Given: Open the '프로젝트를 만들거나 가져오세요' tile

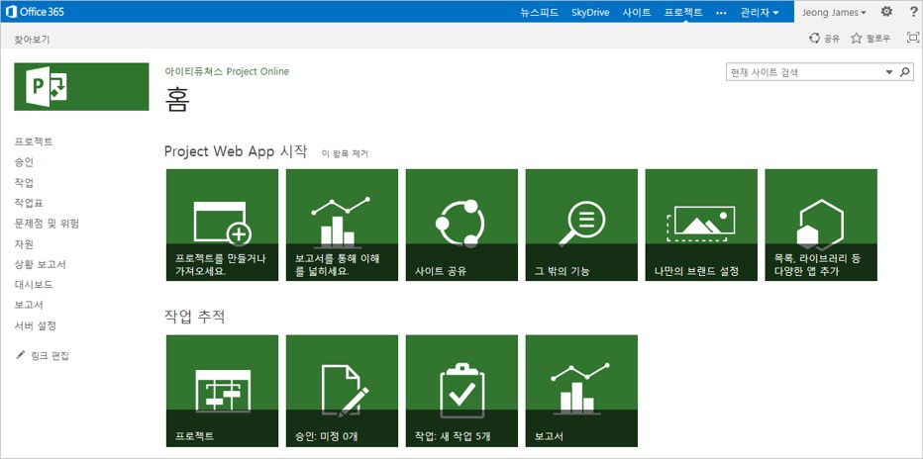Looking at the screenshot, I should point(222,225).
